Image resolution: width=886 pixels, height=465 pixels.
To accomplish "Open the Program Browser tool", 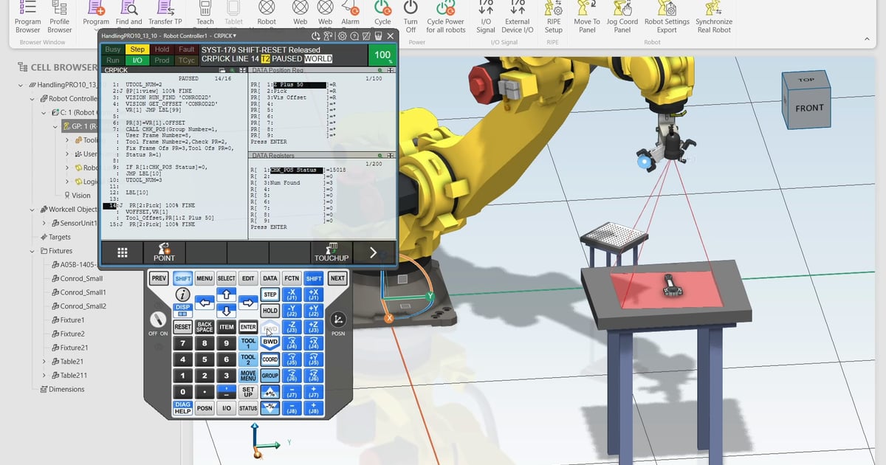I will 28,17.
